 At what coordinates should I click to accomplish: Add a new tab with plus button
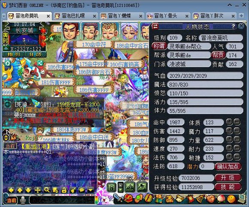(x=241, y=16)
